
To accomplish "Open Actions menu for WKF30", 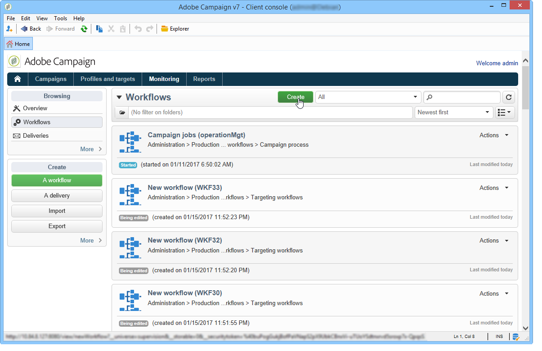I will 494,293.
